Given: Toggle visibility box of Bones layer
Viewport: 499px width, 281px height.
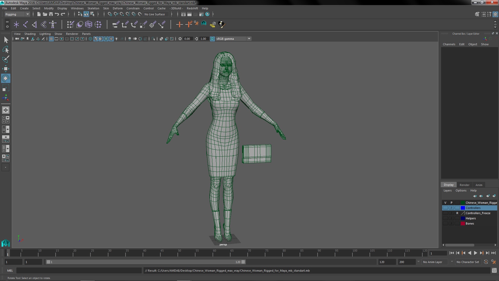Looking at the screenshot, I should [x=445, y=223].
